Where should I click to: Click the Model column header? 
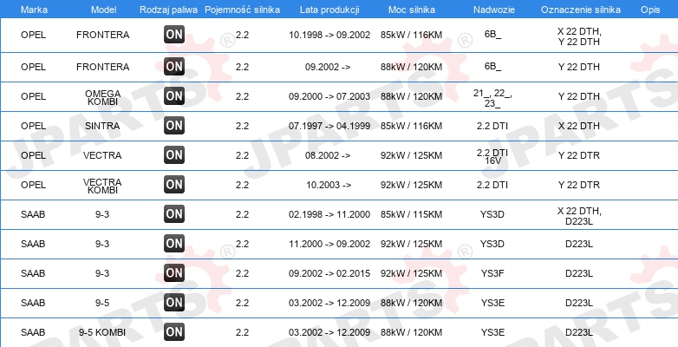click(x=103, y=10)
